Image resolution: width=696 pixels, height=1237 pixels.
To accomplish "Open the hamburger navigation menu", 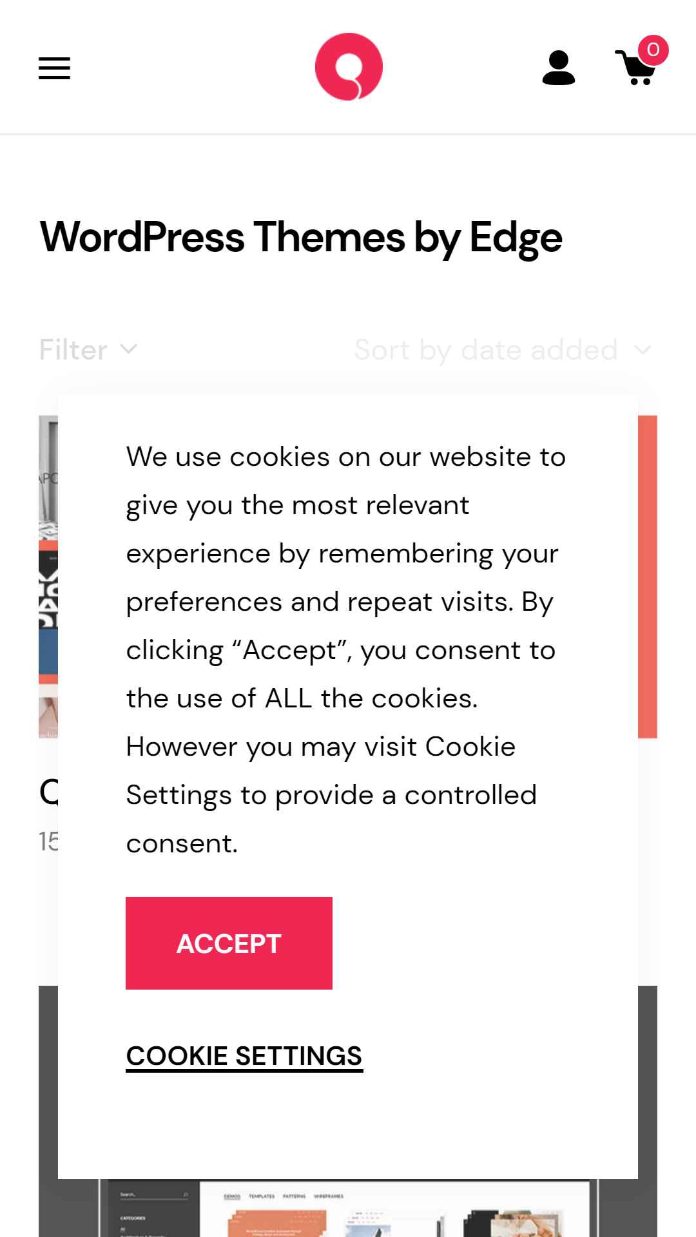I will [x=54, y=68].
